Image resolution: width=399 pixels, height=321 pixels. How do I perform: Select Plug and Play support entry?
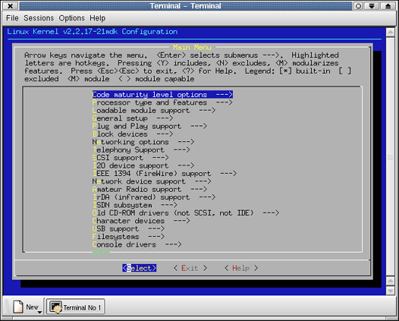(149, 126)
